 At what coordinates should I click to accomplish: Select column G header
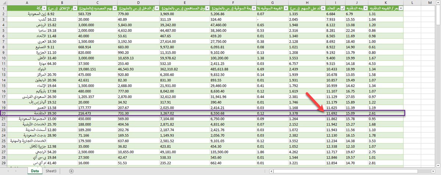[272, 3]
